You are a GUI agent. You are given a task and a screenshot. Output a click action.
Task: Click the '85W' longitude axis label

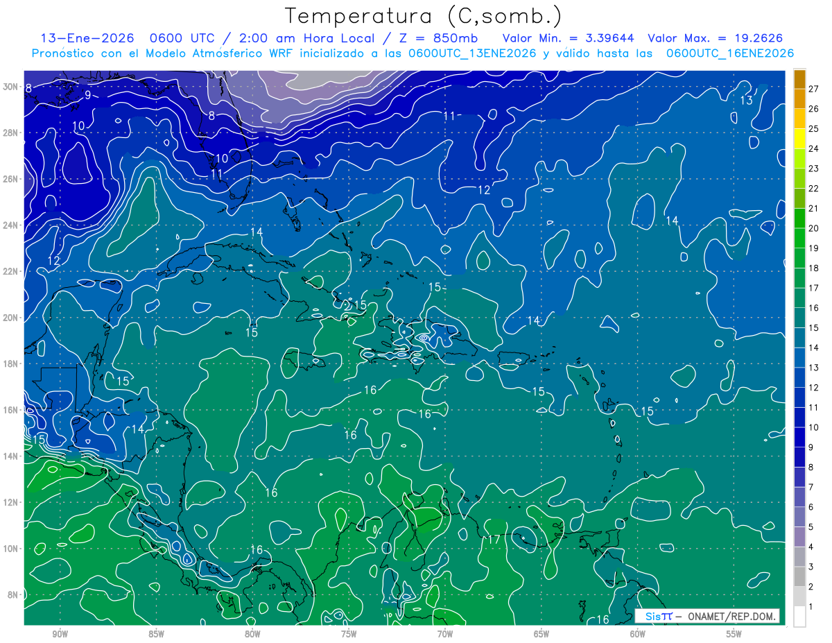(156, 634)
